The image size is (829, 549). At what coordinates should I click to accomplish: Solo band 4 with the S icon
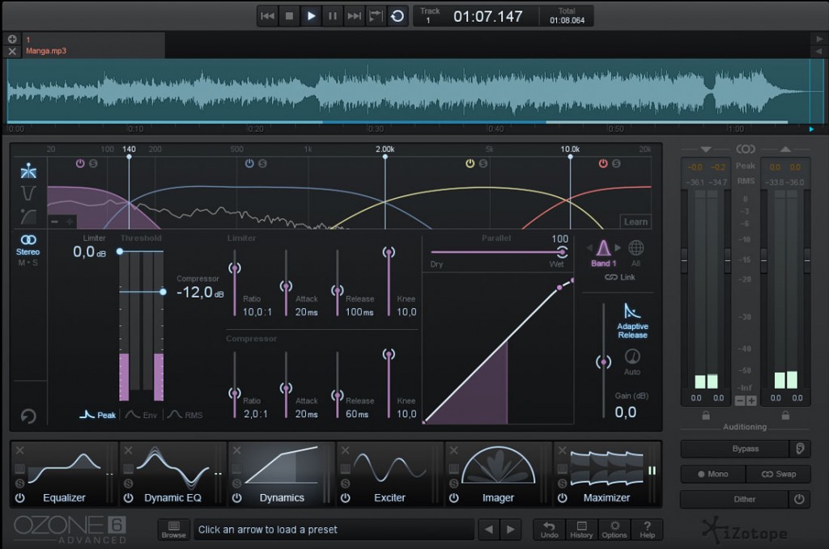coord(616,163)
